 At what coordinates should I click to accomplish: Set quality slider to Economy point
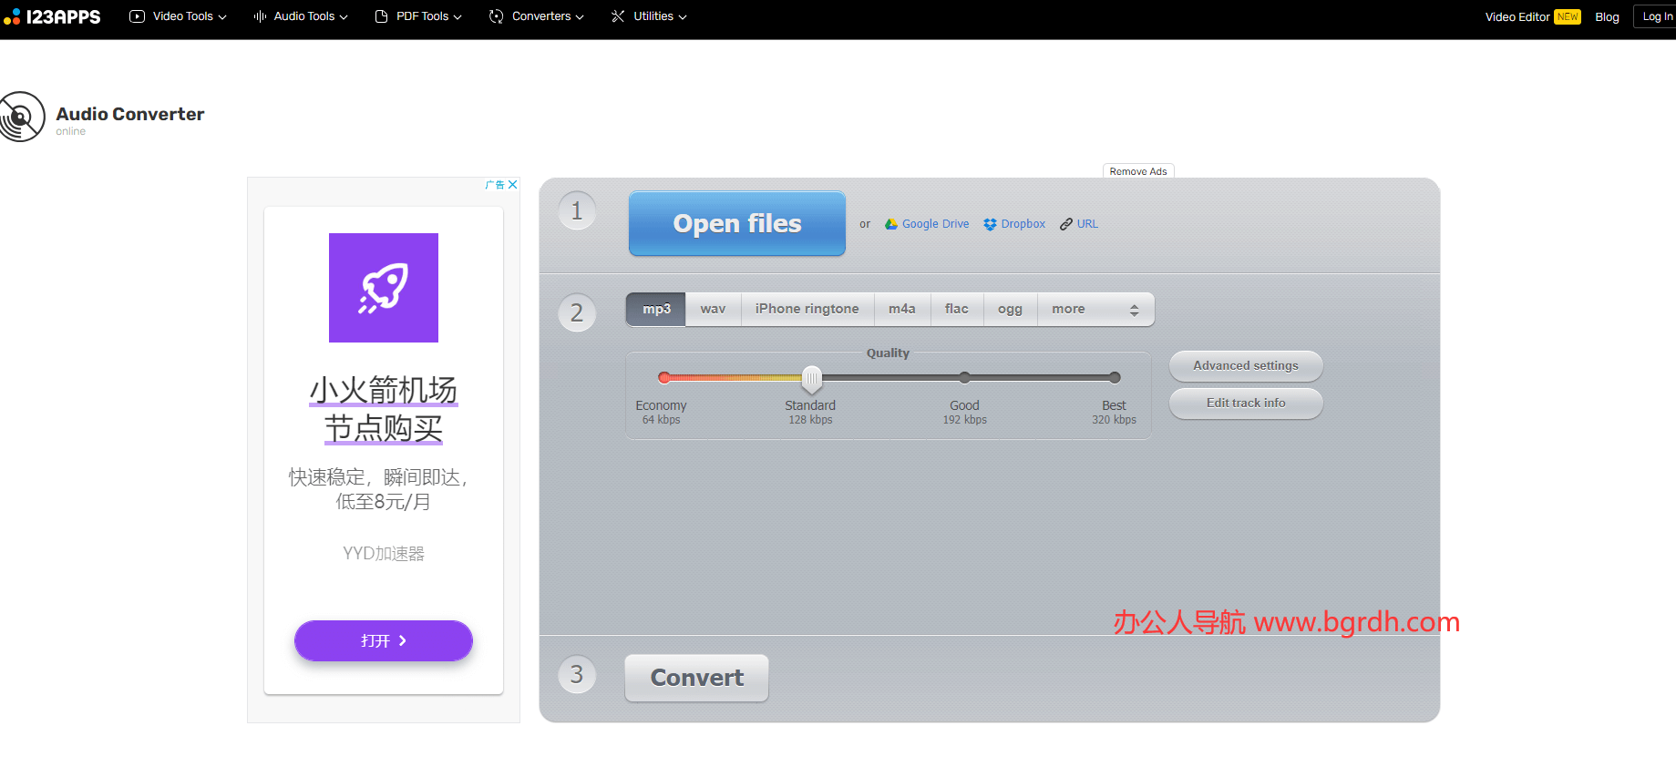[x=664, y=377]
